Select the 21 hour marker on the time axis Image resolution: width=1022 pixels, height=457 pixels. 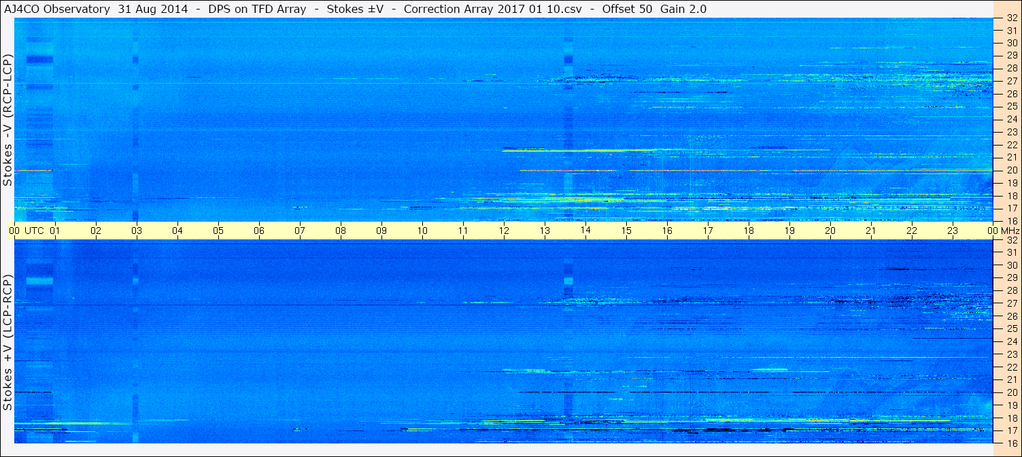click(871, 231)
